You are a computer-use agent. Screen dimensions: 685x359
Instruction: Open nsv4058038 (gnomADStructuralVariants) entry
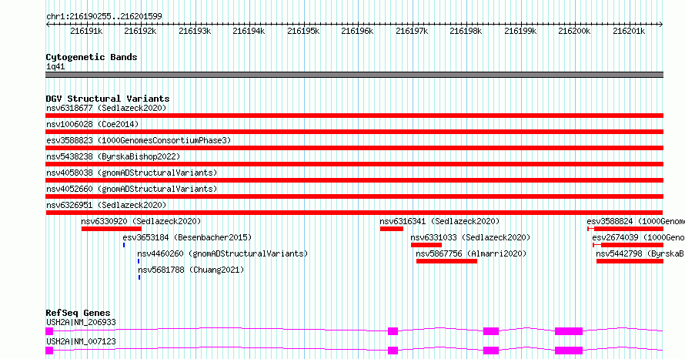pyautogui.click(x=132, y=173)
